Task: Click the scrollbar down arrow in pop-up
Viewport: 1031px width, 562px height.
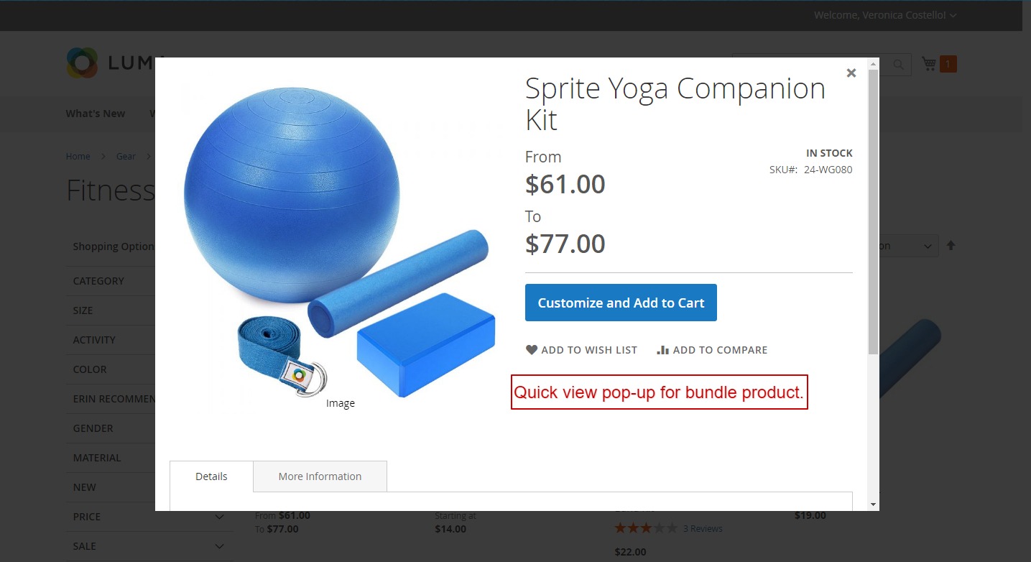Action: click(873, 505)
